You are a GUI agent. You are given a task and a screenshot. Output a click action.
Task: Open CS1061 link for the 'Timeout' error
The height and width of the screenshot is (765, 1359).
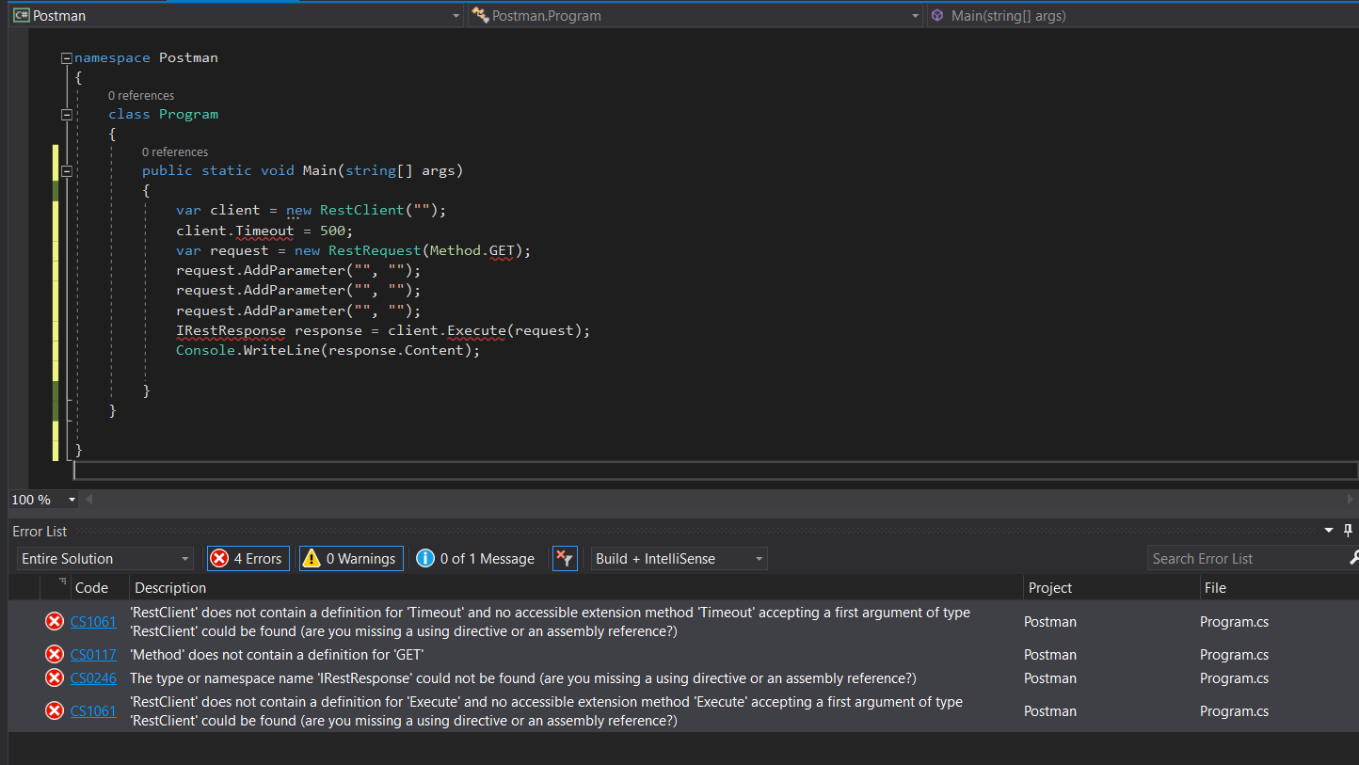tap(93, 622)
